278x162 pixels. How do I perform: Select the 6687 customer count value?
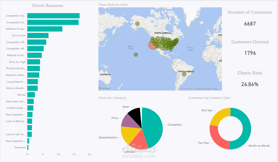(x=250, y=24)
